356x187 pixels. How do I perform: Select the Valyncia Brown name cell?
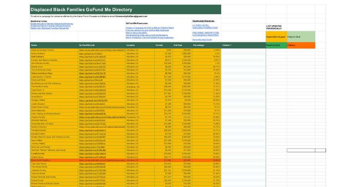coord(54,173)
